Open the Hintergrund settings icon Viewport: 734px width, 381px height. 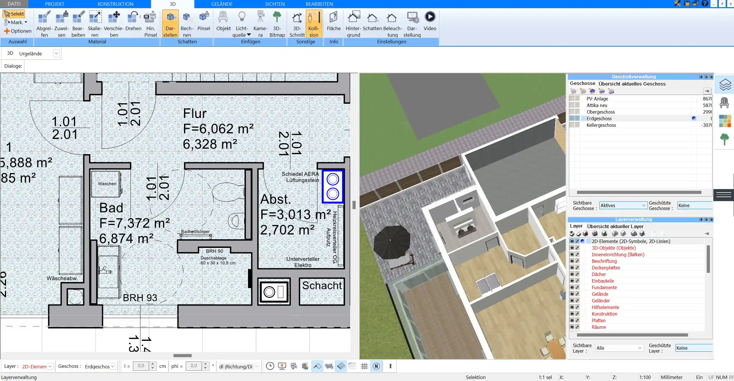pyautogui.click(x=353, y=17)
